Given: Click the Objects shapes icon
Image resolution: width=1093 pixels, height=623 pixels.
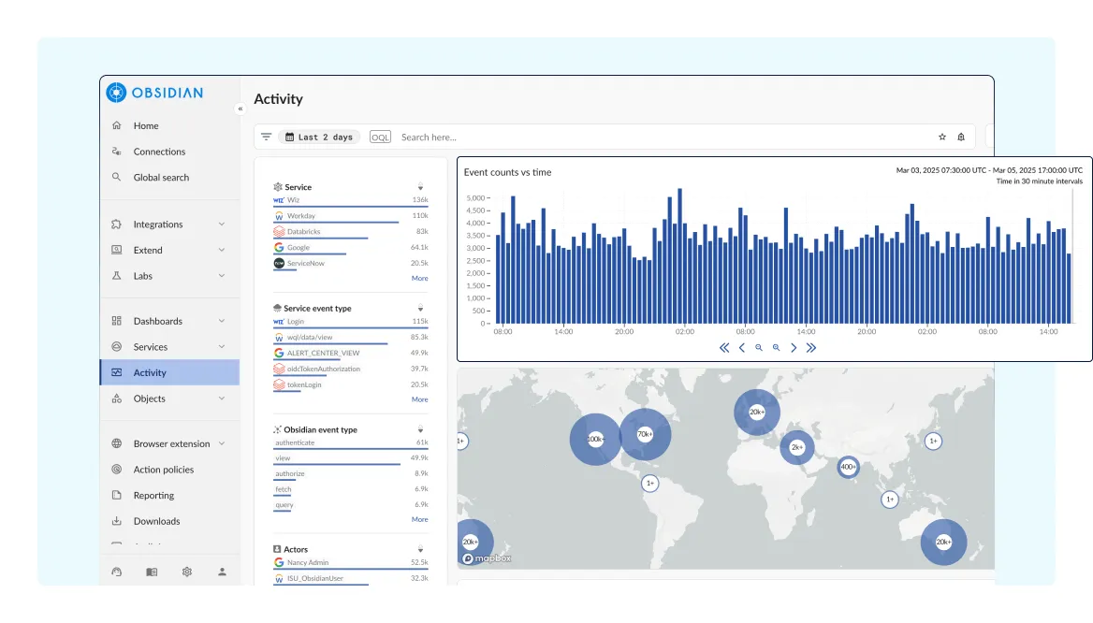Looking at the screenshot, I should click(116, 398).
